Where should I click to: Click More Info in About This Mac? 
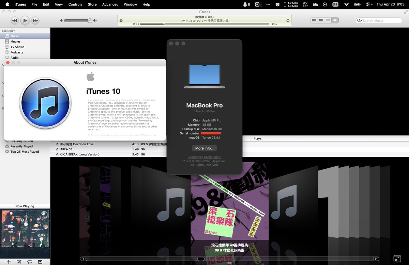click(204, 148)
